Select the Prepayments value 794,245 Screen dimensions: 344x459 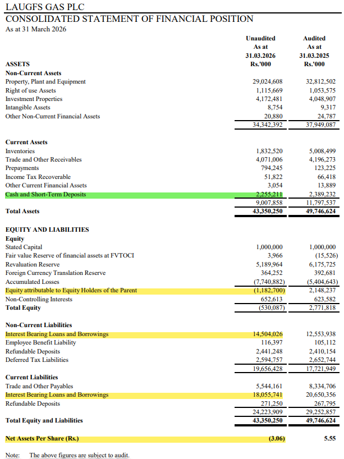(272, 168)
